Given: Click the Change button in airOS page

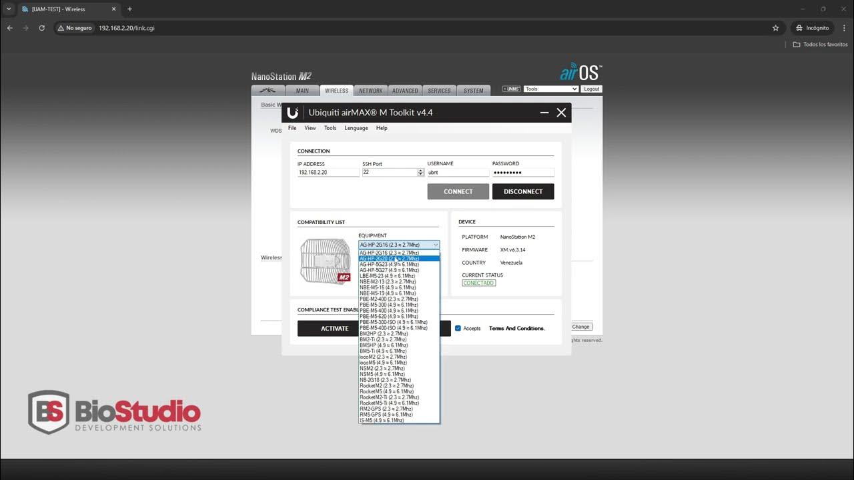Looking at the screenshot, I should pyautogui.click(x=581, y=327).
